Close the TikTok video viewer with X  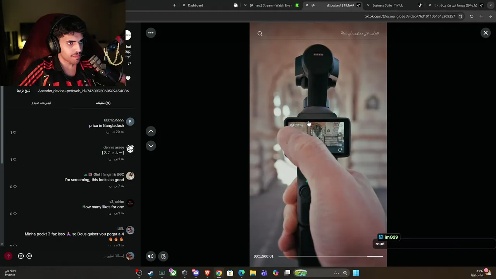click(x=486, y=33)
